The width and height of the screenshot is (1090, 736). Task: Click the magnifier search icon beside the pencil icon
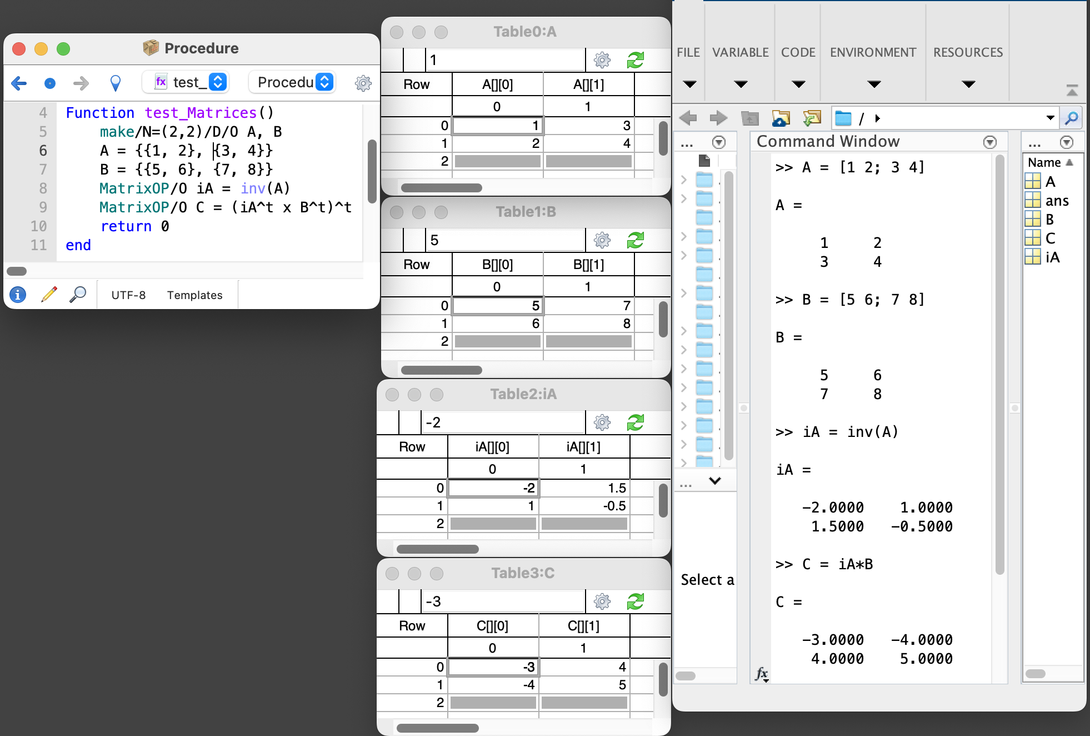click(78, 295)
